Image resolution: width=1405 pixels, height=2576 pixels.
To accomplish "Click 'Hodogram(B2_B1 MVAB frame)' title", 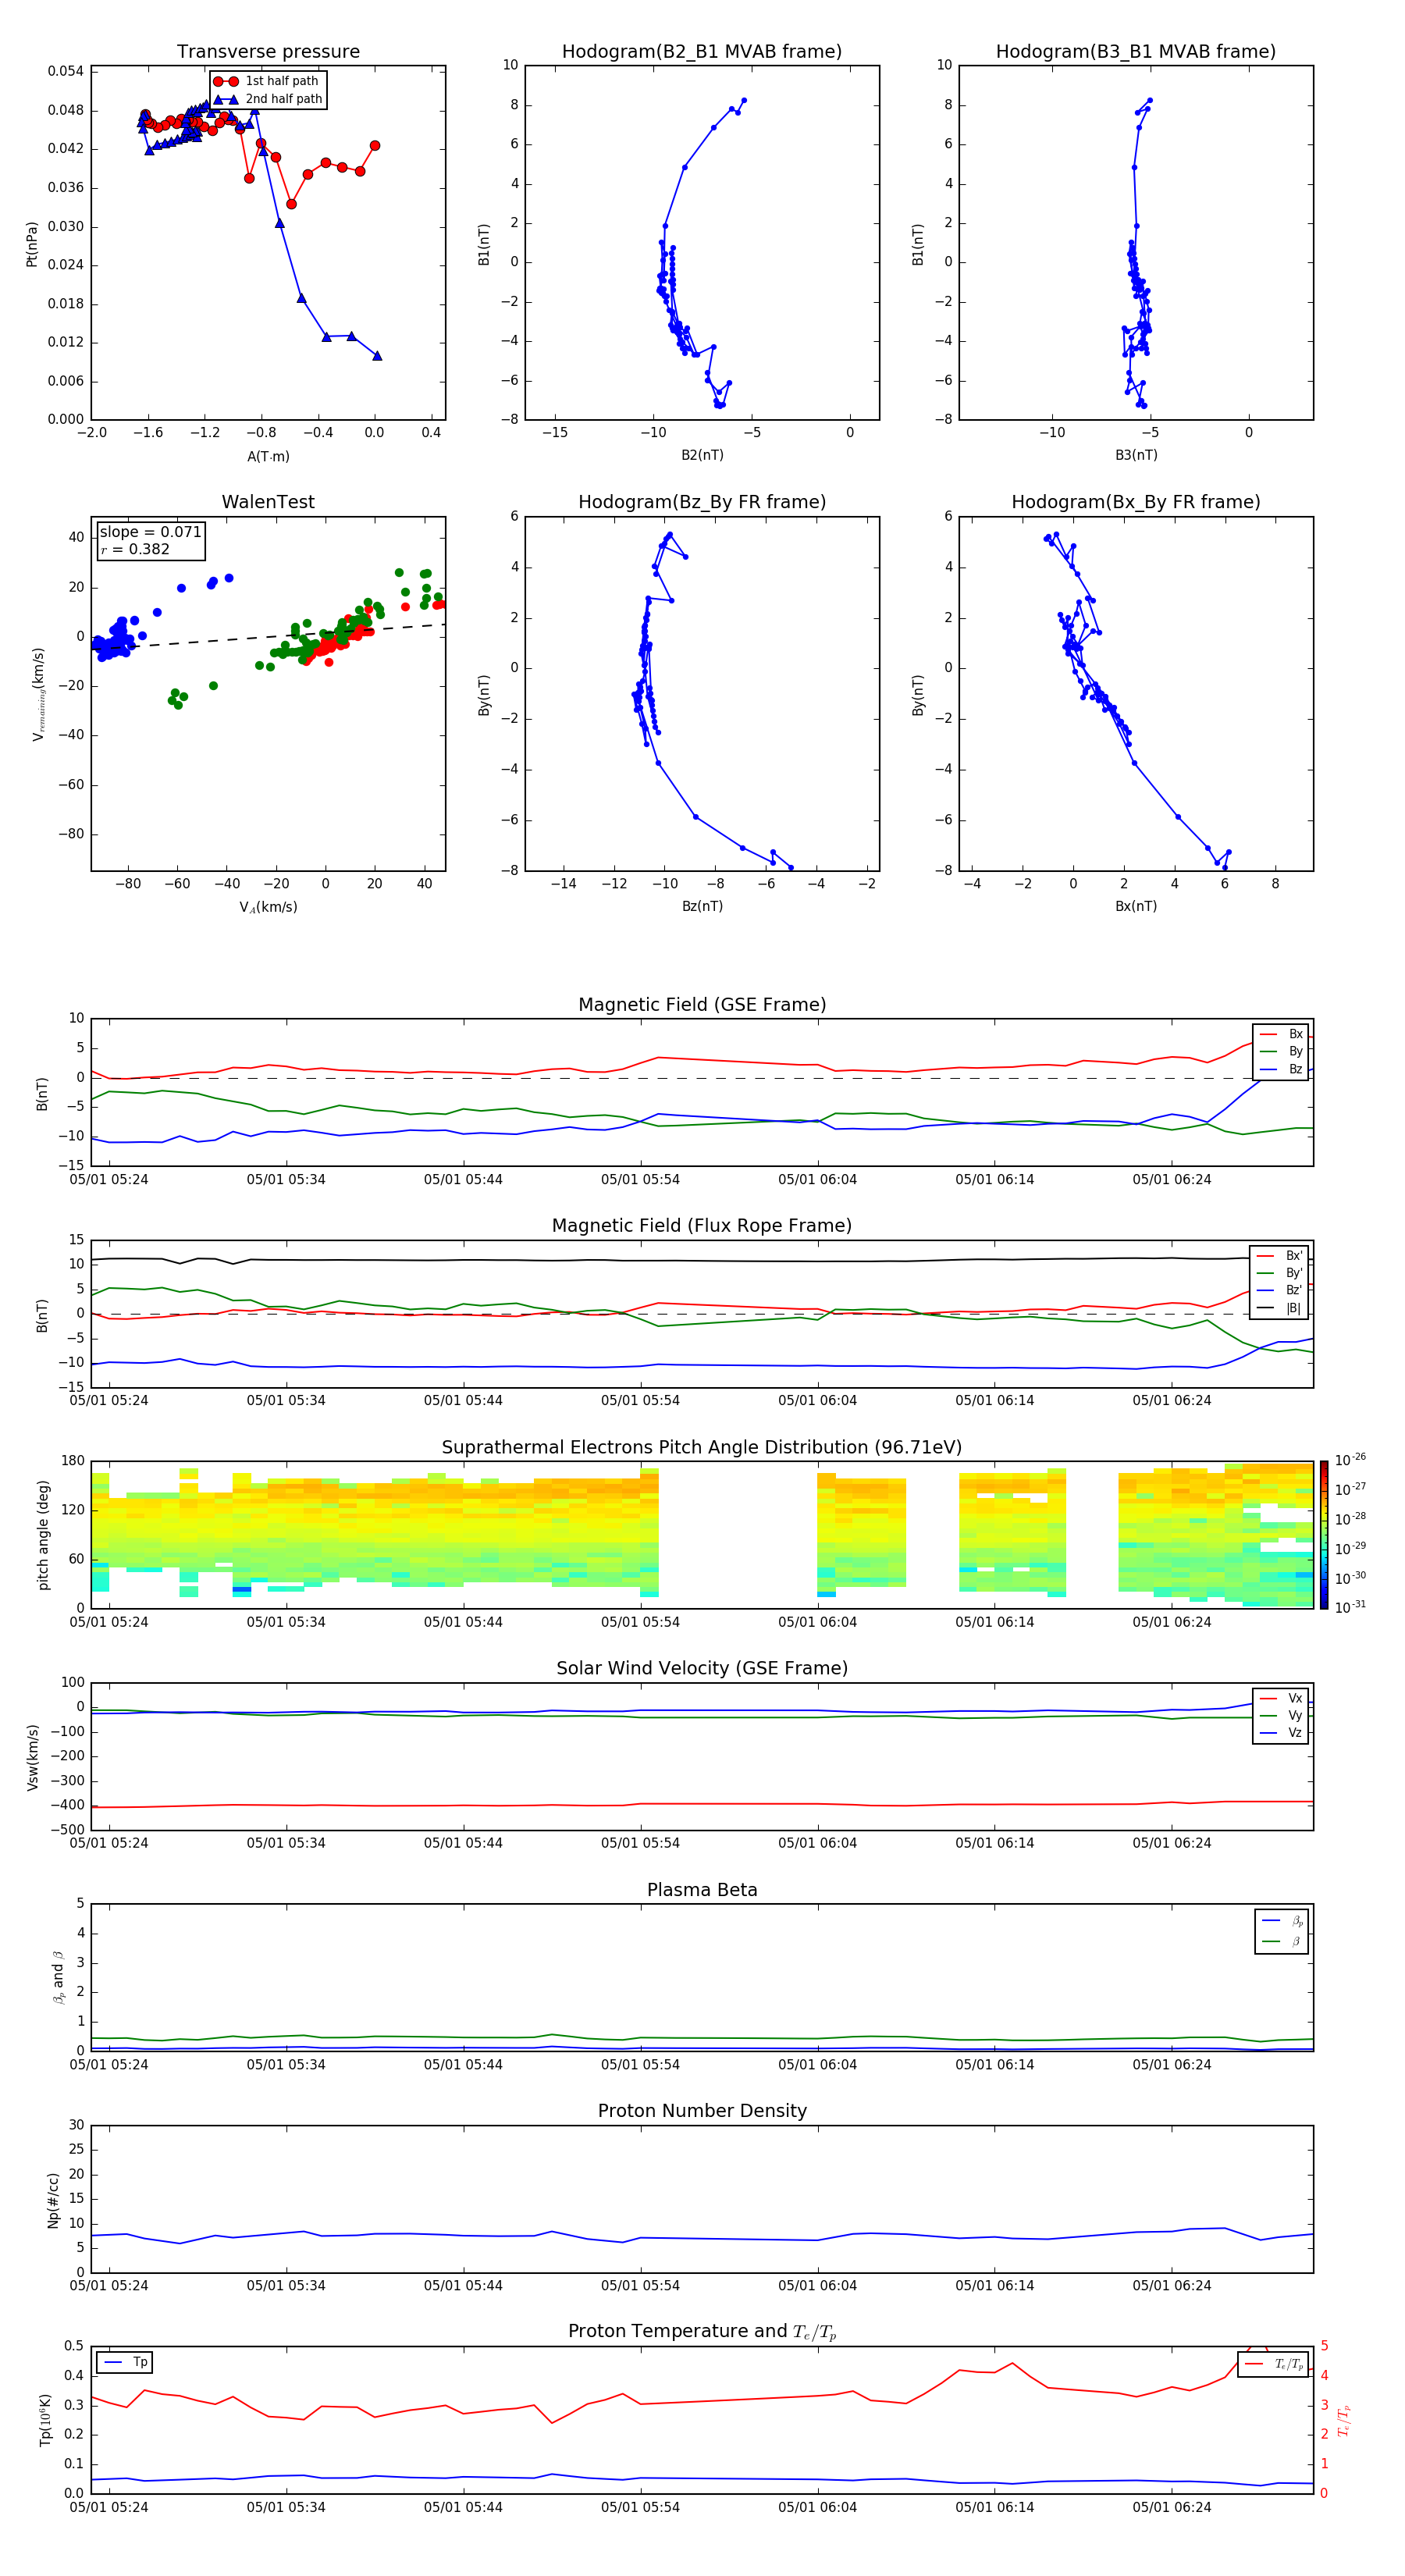I will (x=702, y=52).
